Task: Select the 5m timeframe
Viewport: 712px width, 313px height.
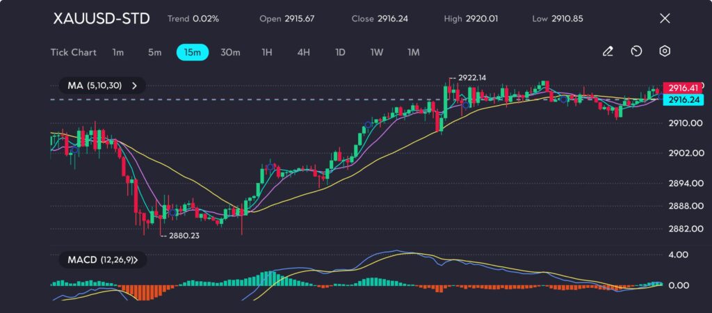Action: point(154,52)
